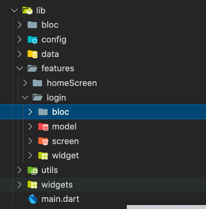Image resolution: width=206 pixels, height=209 pixels.
Task: Expand the top-level bloc folder chevron
Action: pyautogui.click(x=20, y=25)
